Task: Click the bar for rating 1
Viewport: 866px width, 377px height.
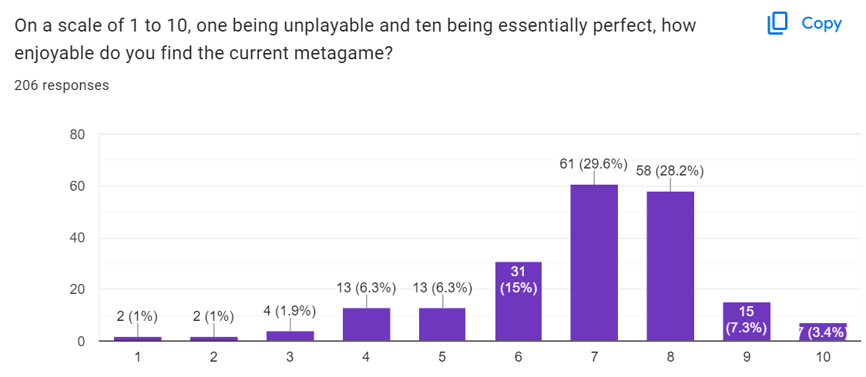Action: click(x=138, y=339)
